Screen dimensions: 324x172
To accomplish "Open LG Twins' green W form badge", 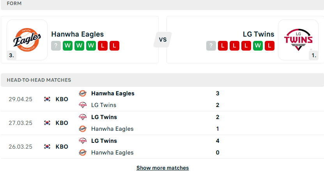I will pos(258,46).
